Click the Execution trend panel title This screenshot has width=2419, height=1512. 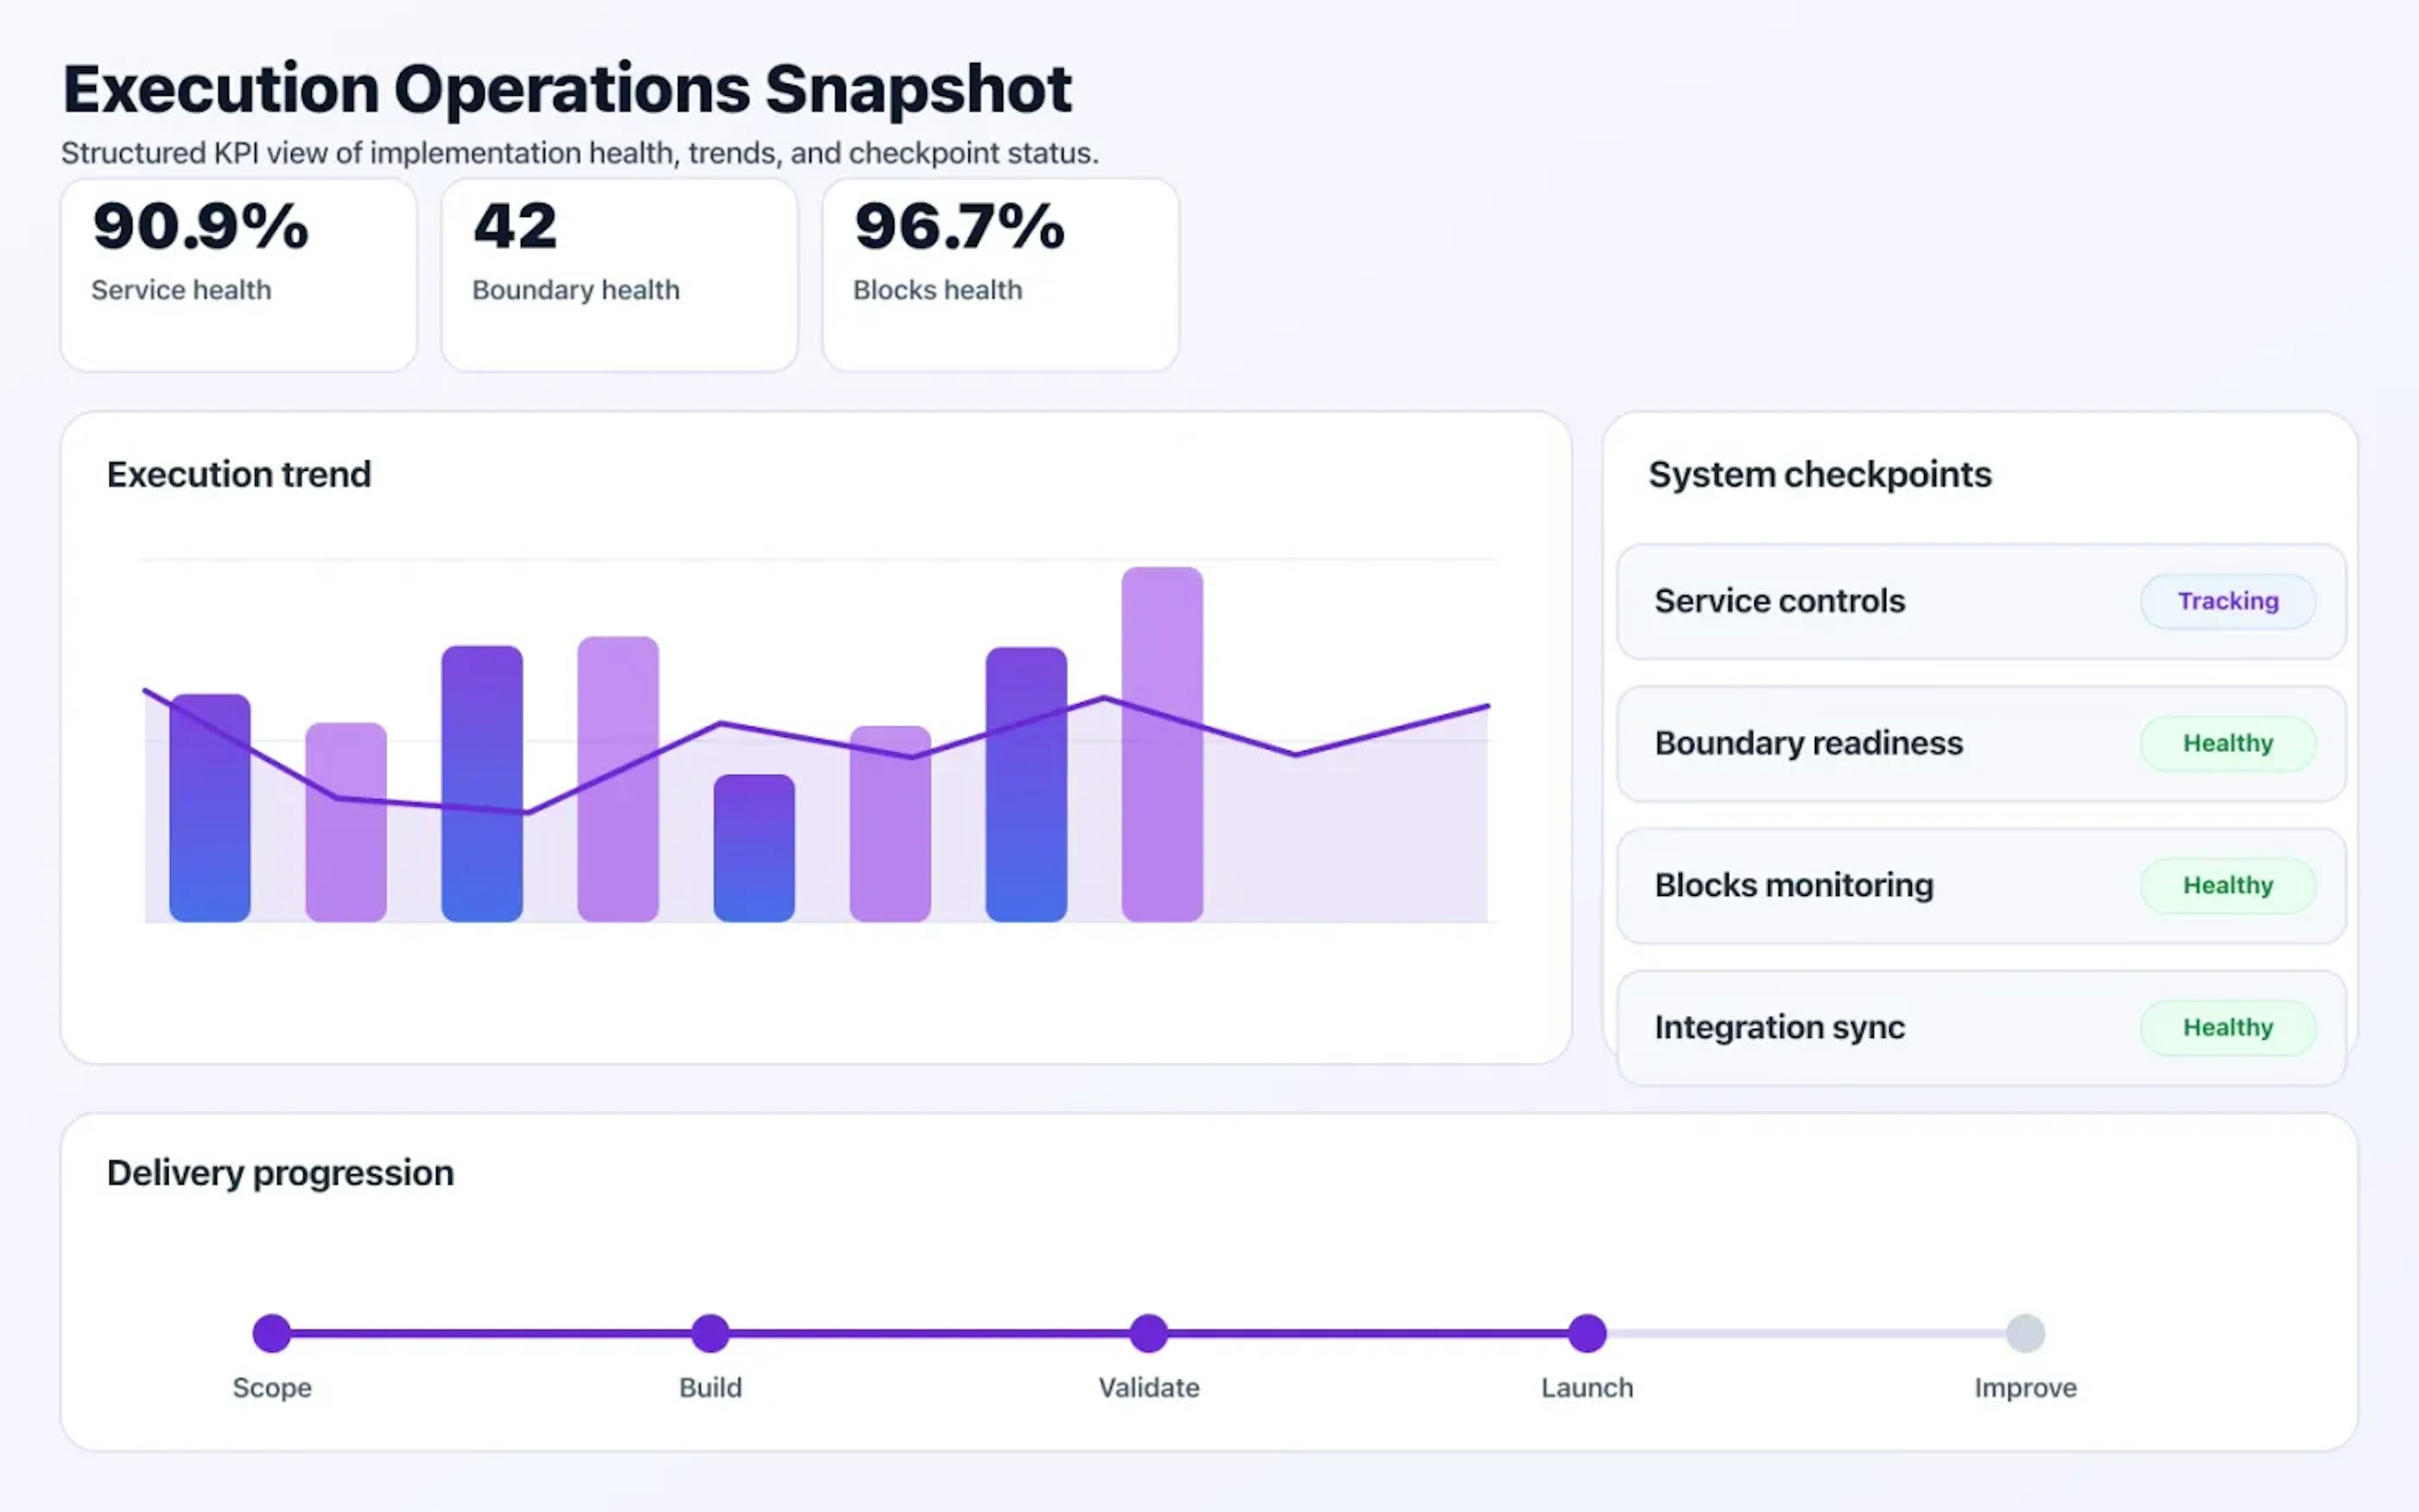click(x=238, y=474)
